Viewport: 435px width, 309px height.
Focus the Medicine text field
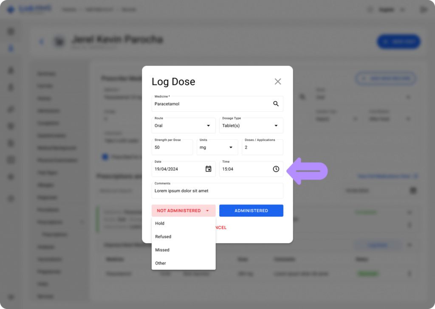(x=210, y=104)
